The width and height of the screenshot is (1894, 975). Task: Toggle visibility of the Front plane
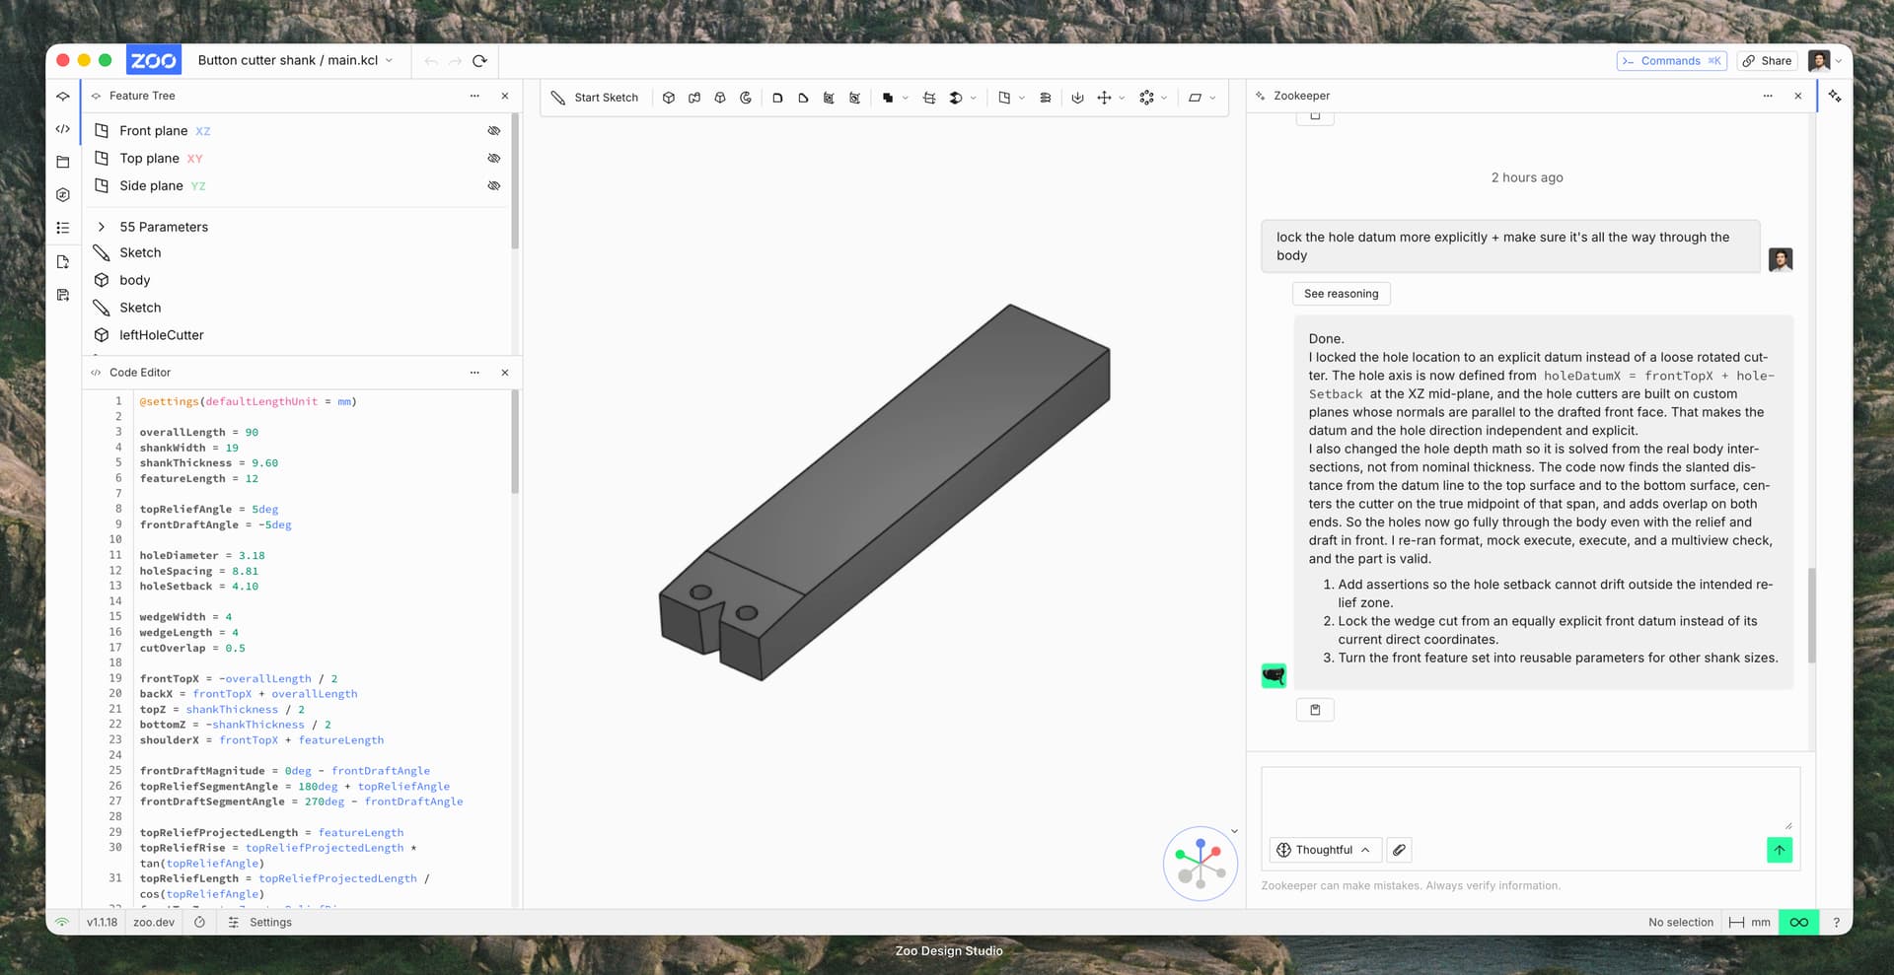[494, 131]
